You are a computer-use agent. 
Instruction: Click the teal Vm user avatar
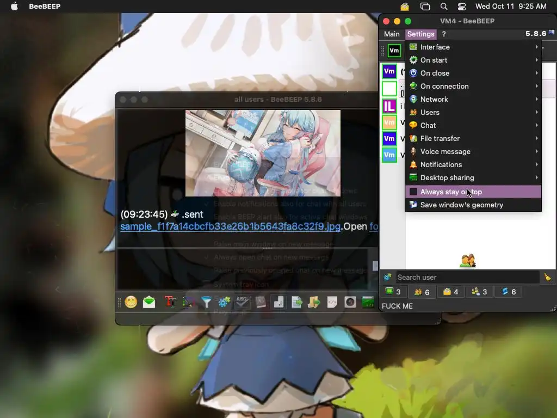pyautogui.click(x=389, y=155)
